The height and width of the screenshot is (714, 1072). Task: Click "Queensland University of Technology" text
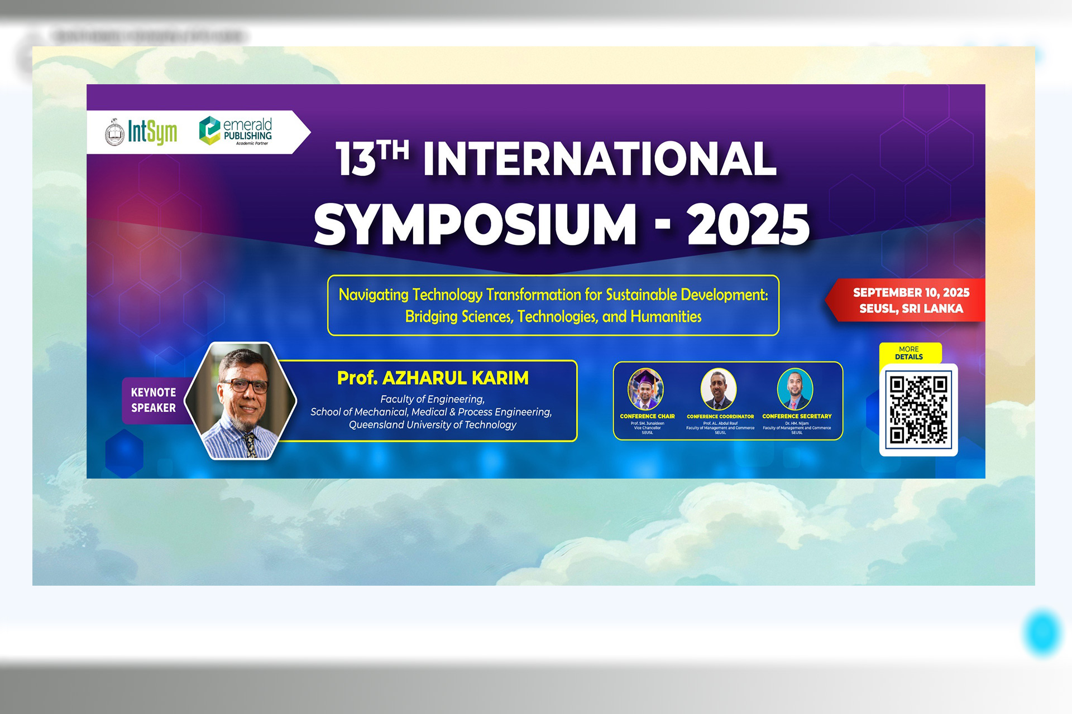(x=433, y=425)
